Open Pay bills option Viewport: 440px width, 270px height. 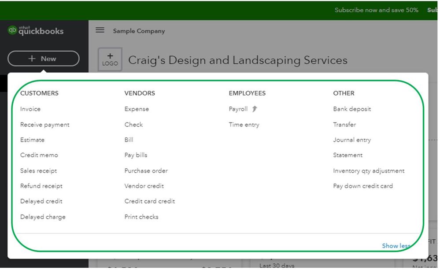tap(136, 155)
